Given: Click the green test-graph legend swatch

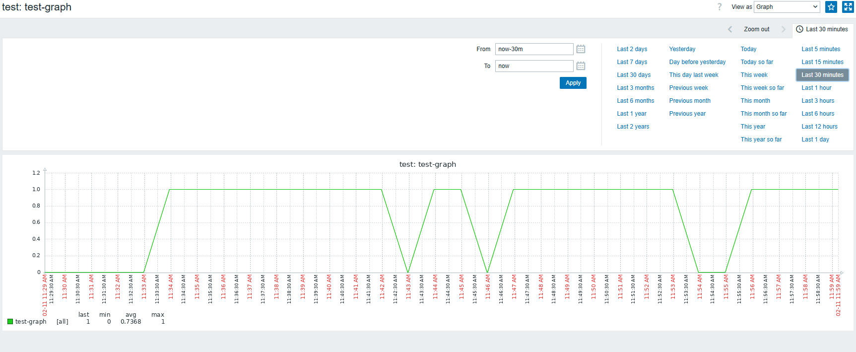Looking at the screenshot, I should (x=10, y=322).
